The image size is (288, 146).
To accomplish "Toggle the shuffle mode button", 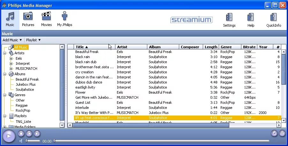I will click(282, 133).
